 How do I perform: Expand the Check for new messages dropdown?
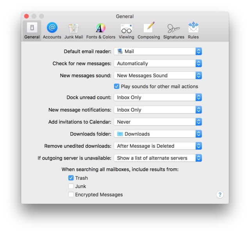(x=158, y=64)
